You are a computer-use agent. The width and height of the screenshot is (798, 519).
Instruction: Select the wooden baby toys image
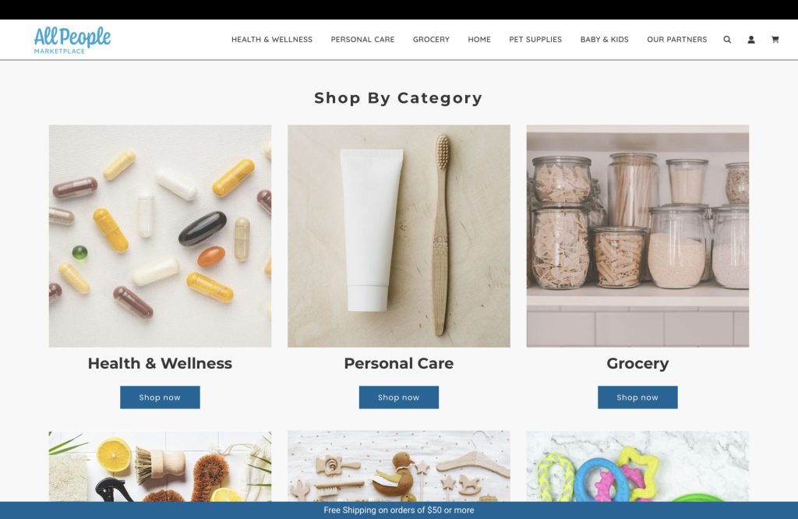click(x=398, y=466)
